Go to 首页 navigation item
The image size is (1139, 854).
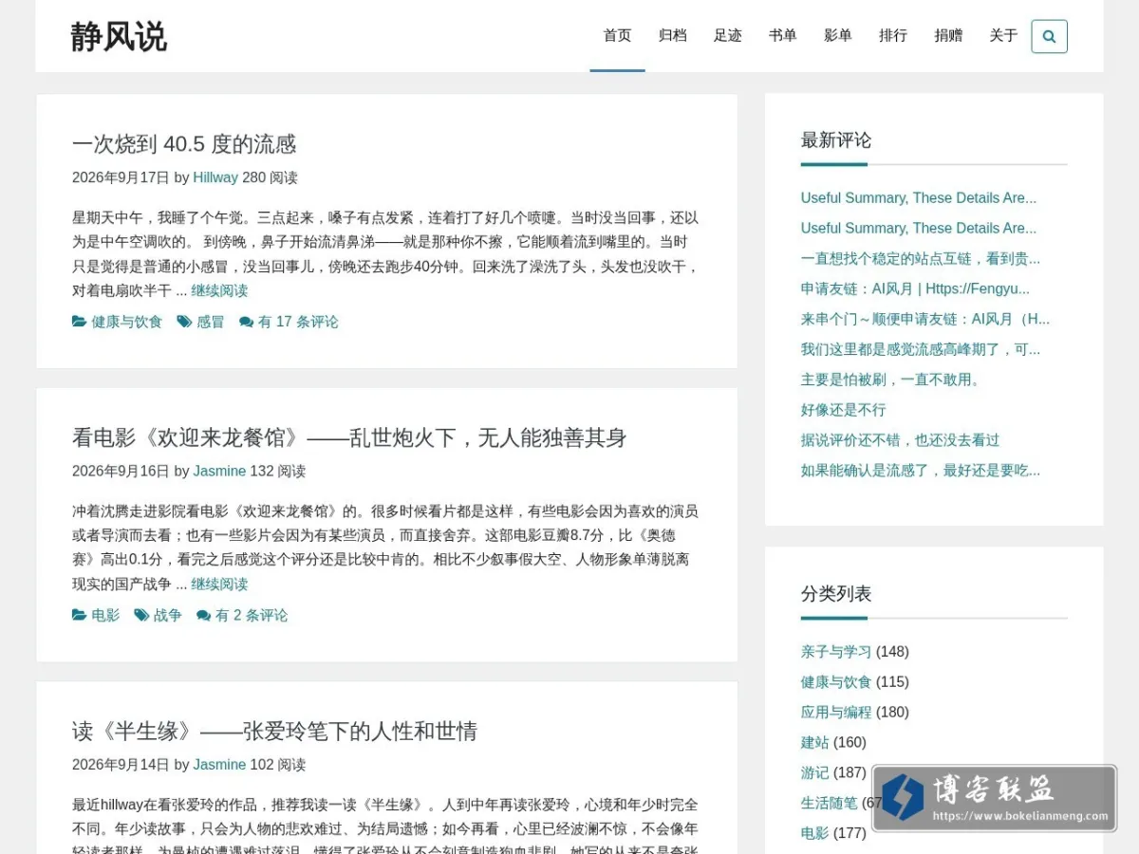click(x=617, y=35)
